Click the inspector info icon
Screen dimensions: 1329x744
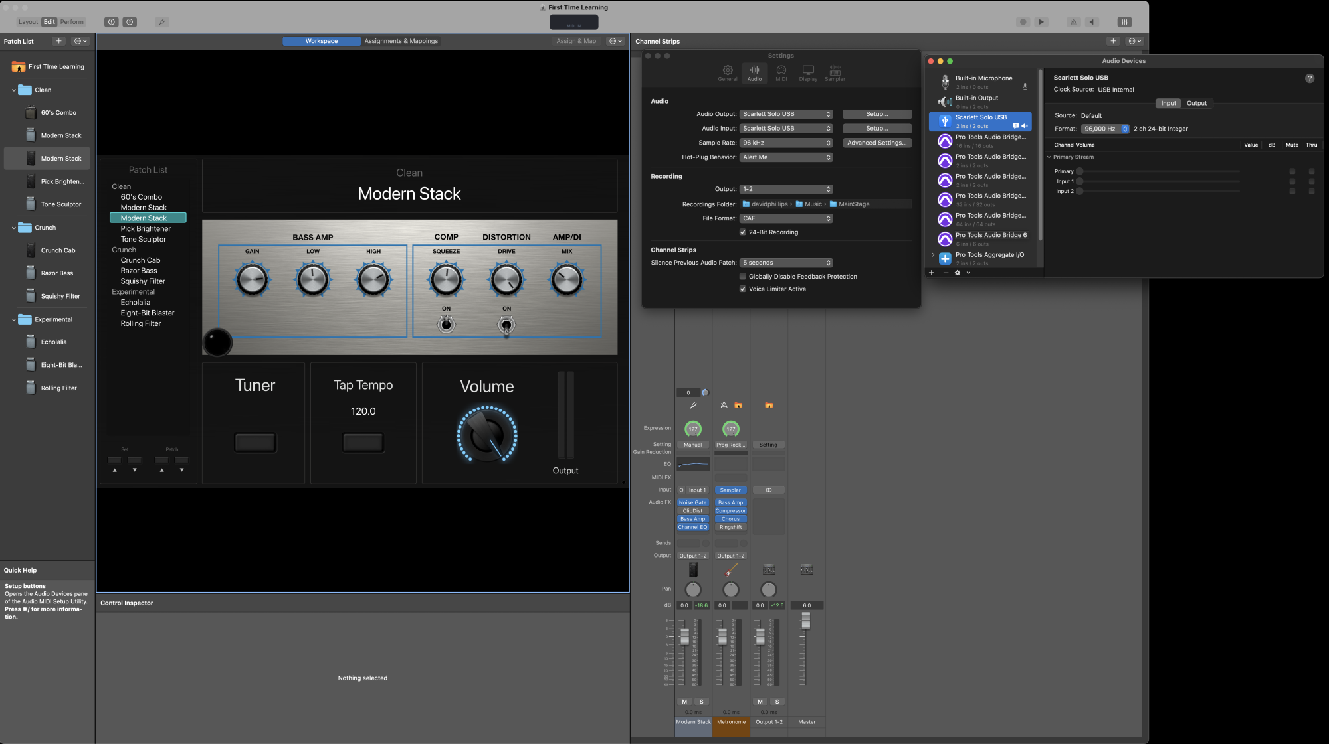tap(112, 22)
